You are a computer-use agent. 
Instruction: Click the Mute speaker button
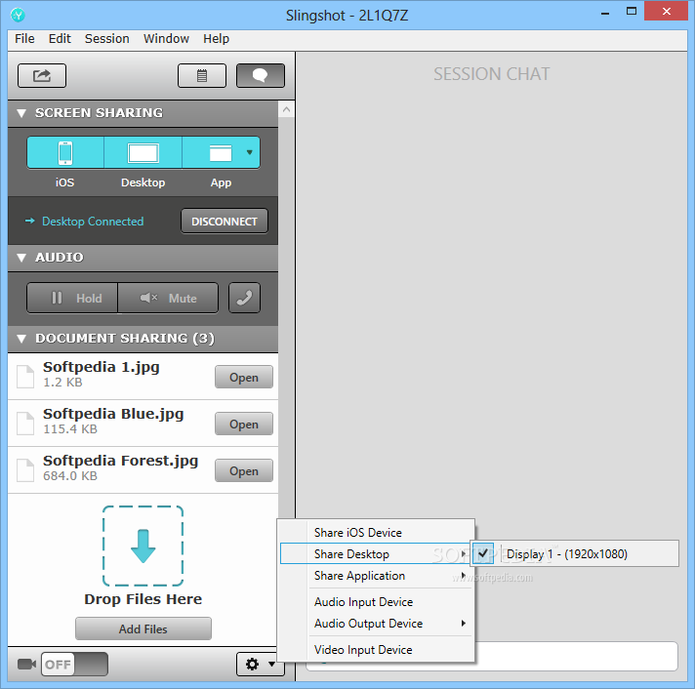[x=168, y=298]
